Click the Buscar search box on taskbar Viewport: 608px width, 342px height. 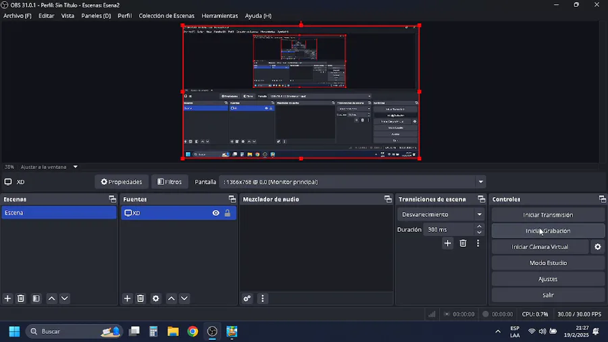(x=74, y=332)
